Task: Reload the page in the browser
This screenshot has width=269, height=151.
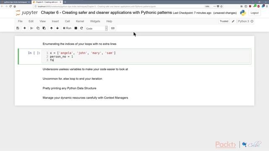Action: pyautogui.click(x=11, y=6)
